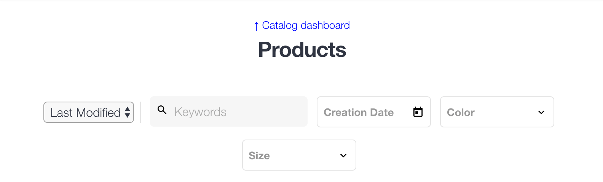
Task: Open the Last Modified sort dropdown
Action: point(89,112)
